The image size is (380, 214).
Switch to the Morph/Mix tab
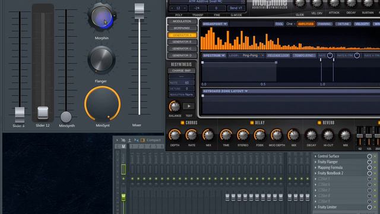[x=182, y=28]
